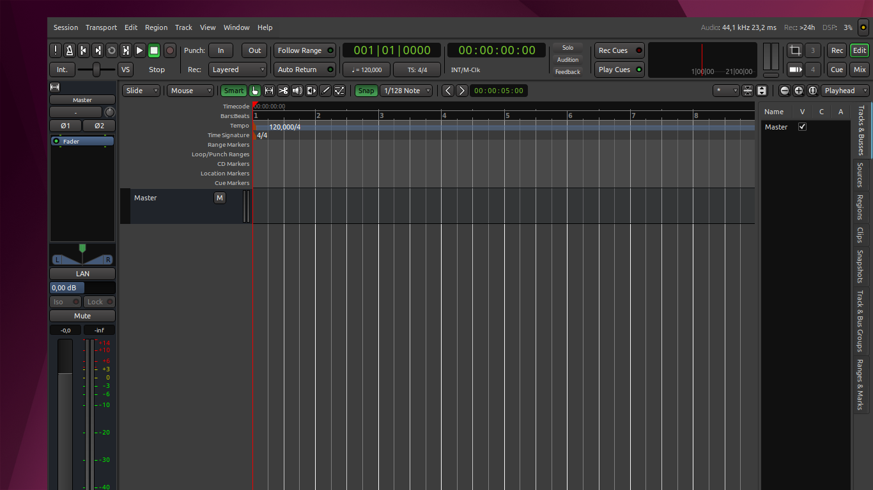Toggle the Follow Range option
873x490 pixels.
[x=305, y=50]
